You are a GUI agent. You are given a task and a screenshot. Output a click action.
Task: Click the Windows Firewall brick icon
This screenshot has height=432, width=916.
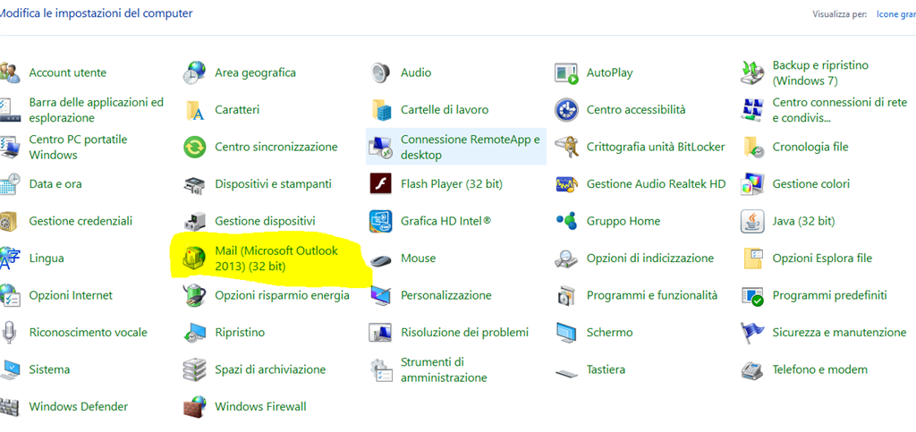tap(194, 406)
